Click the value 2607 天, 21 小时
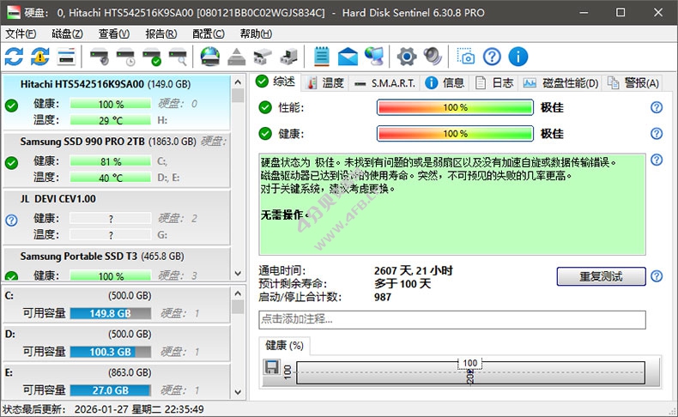Viewport: 678px width, 417px height. 414,270
